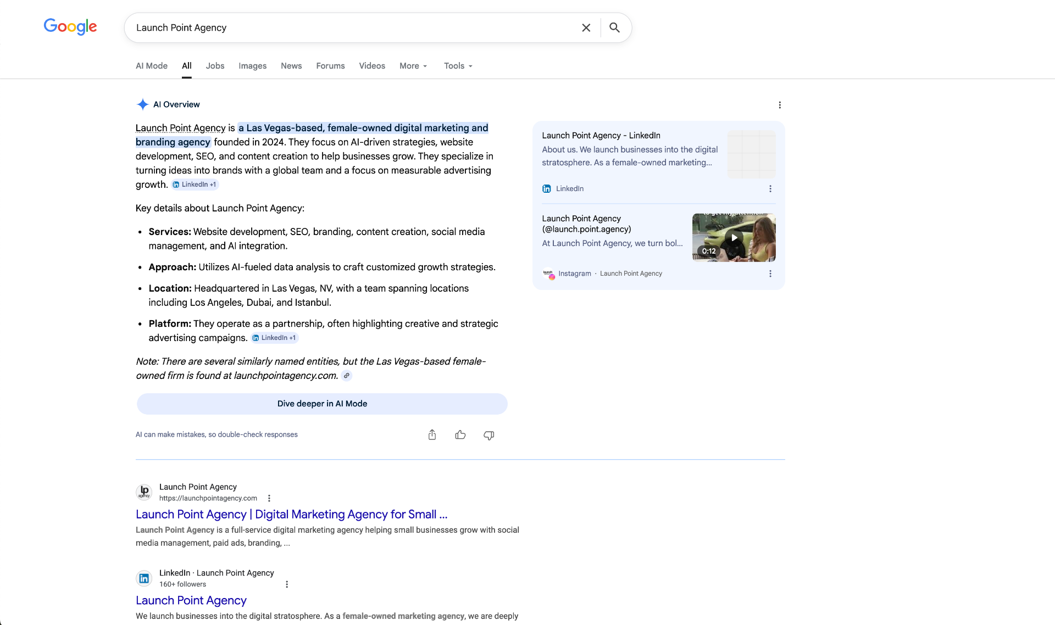Give thumbs down to AI Overview

coord(488,435)
